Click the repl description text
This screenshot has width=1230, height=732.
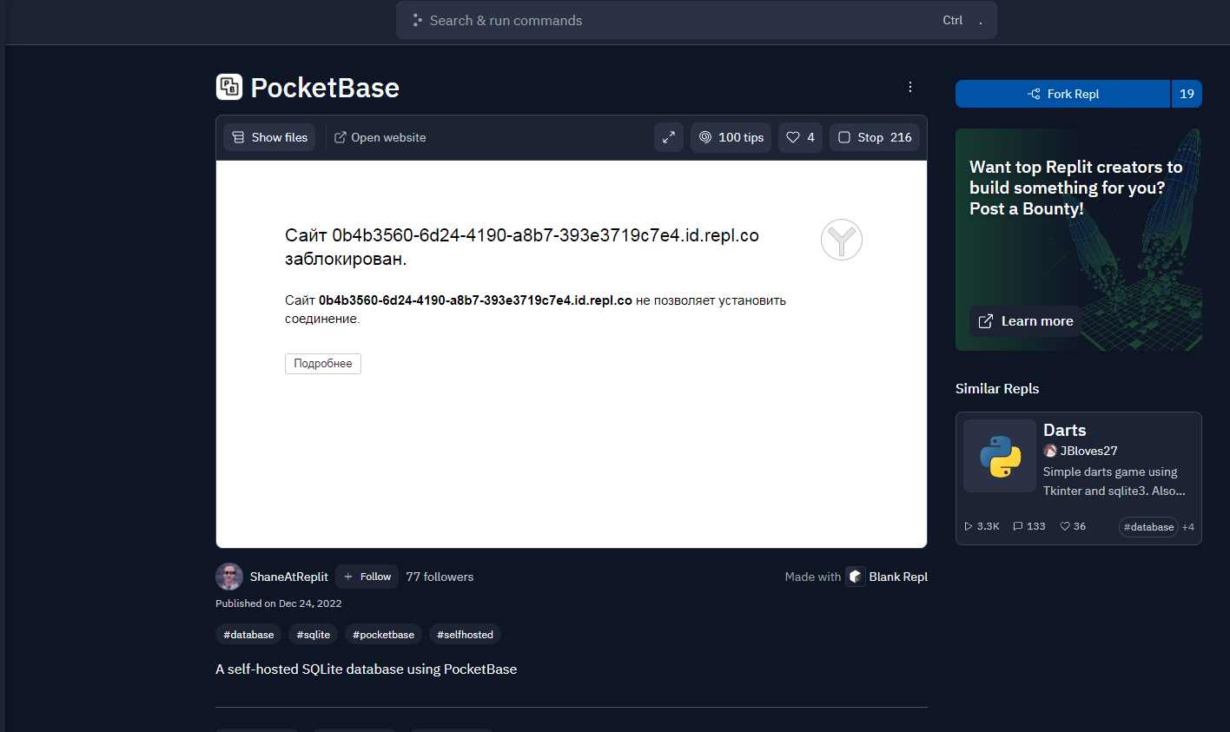366,669
